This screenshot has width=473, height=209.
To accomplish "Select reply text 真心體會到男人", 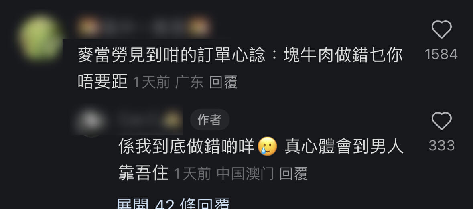I will (x=344, y=146).
